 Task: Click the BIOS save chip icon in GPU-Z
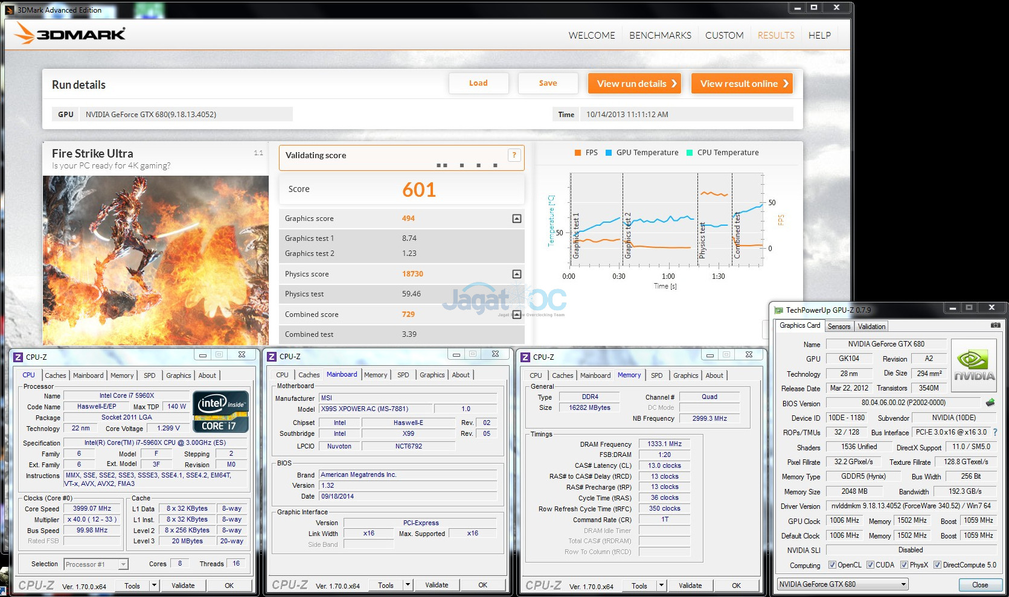[x=990, y=403]
